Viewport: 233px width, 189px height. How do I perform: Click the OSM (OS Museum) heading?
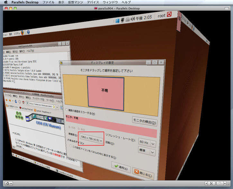tap(48, 125)
